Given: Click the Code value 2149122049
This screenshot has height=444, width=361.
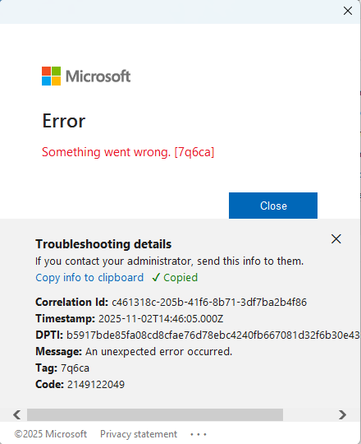Looking at the screenshot, I should coord(96,384).
